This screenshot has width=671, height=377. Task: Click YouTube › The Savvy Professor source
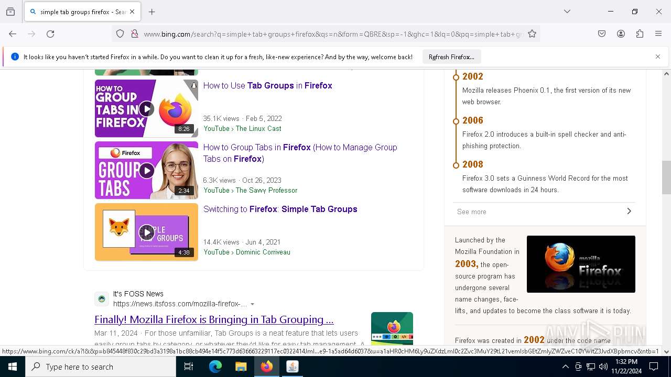(x=250, y=190)
